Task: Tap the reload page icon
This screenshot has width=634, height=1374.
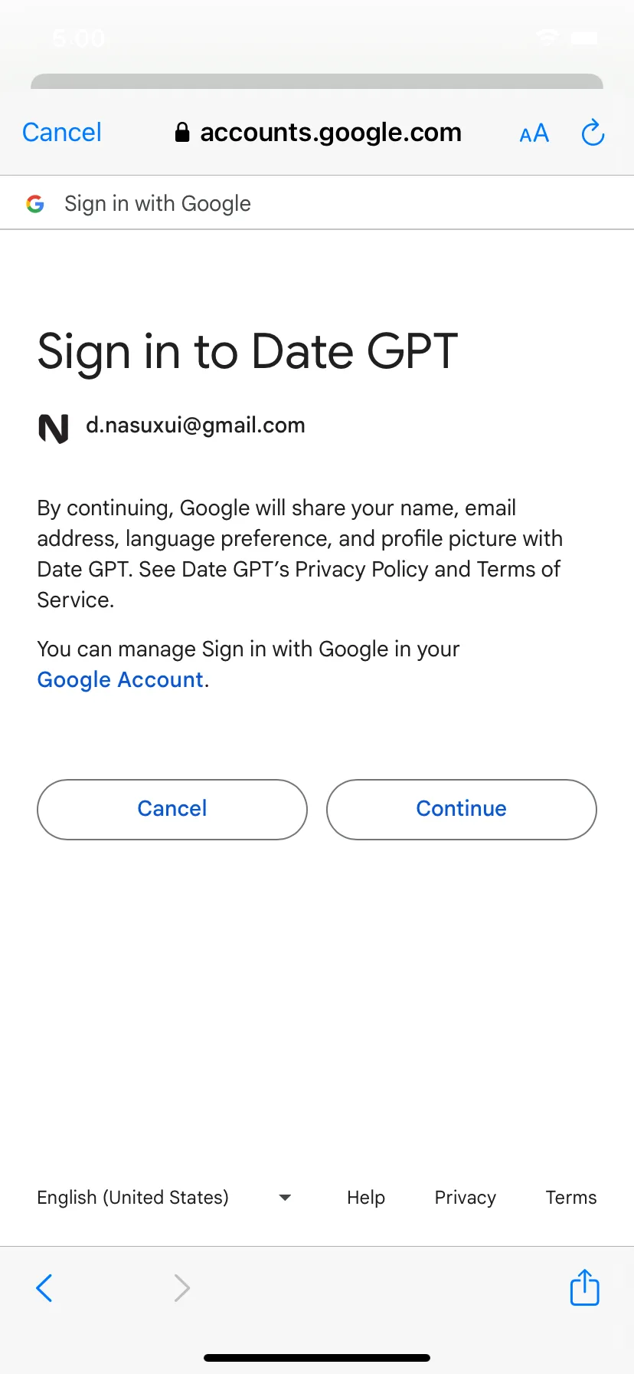Action: tap(593, 133)
